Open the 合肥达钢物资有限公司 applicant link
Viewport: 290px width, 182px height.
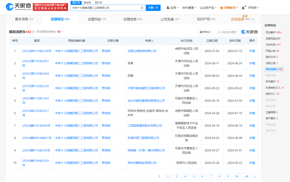pyautogui.click(x=142, y=51)
